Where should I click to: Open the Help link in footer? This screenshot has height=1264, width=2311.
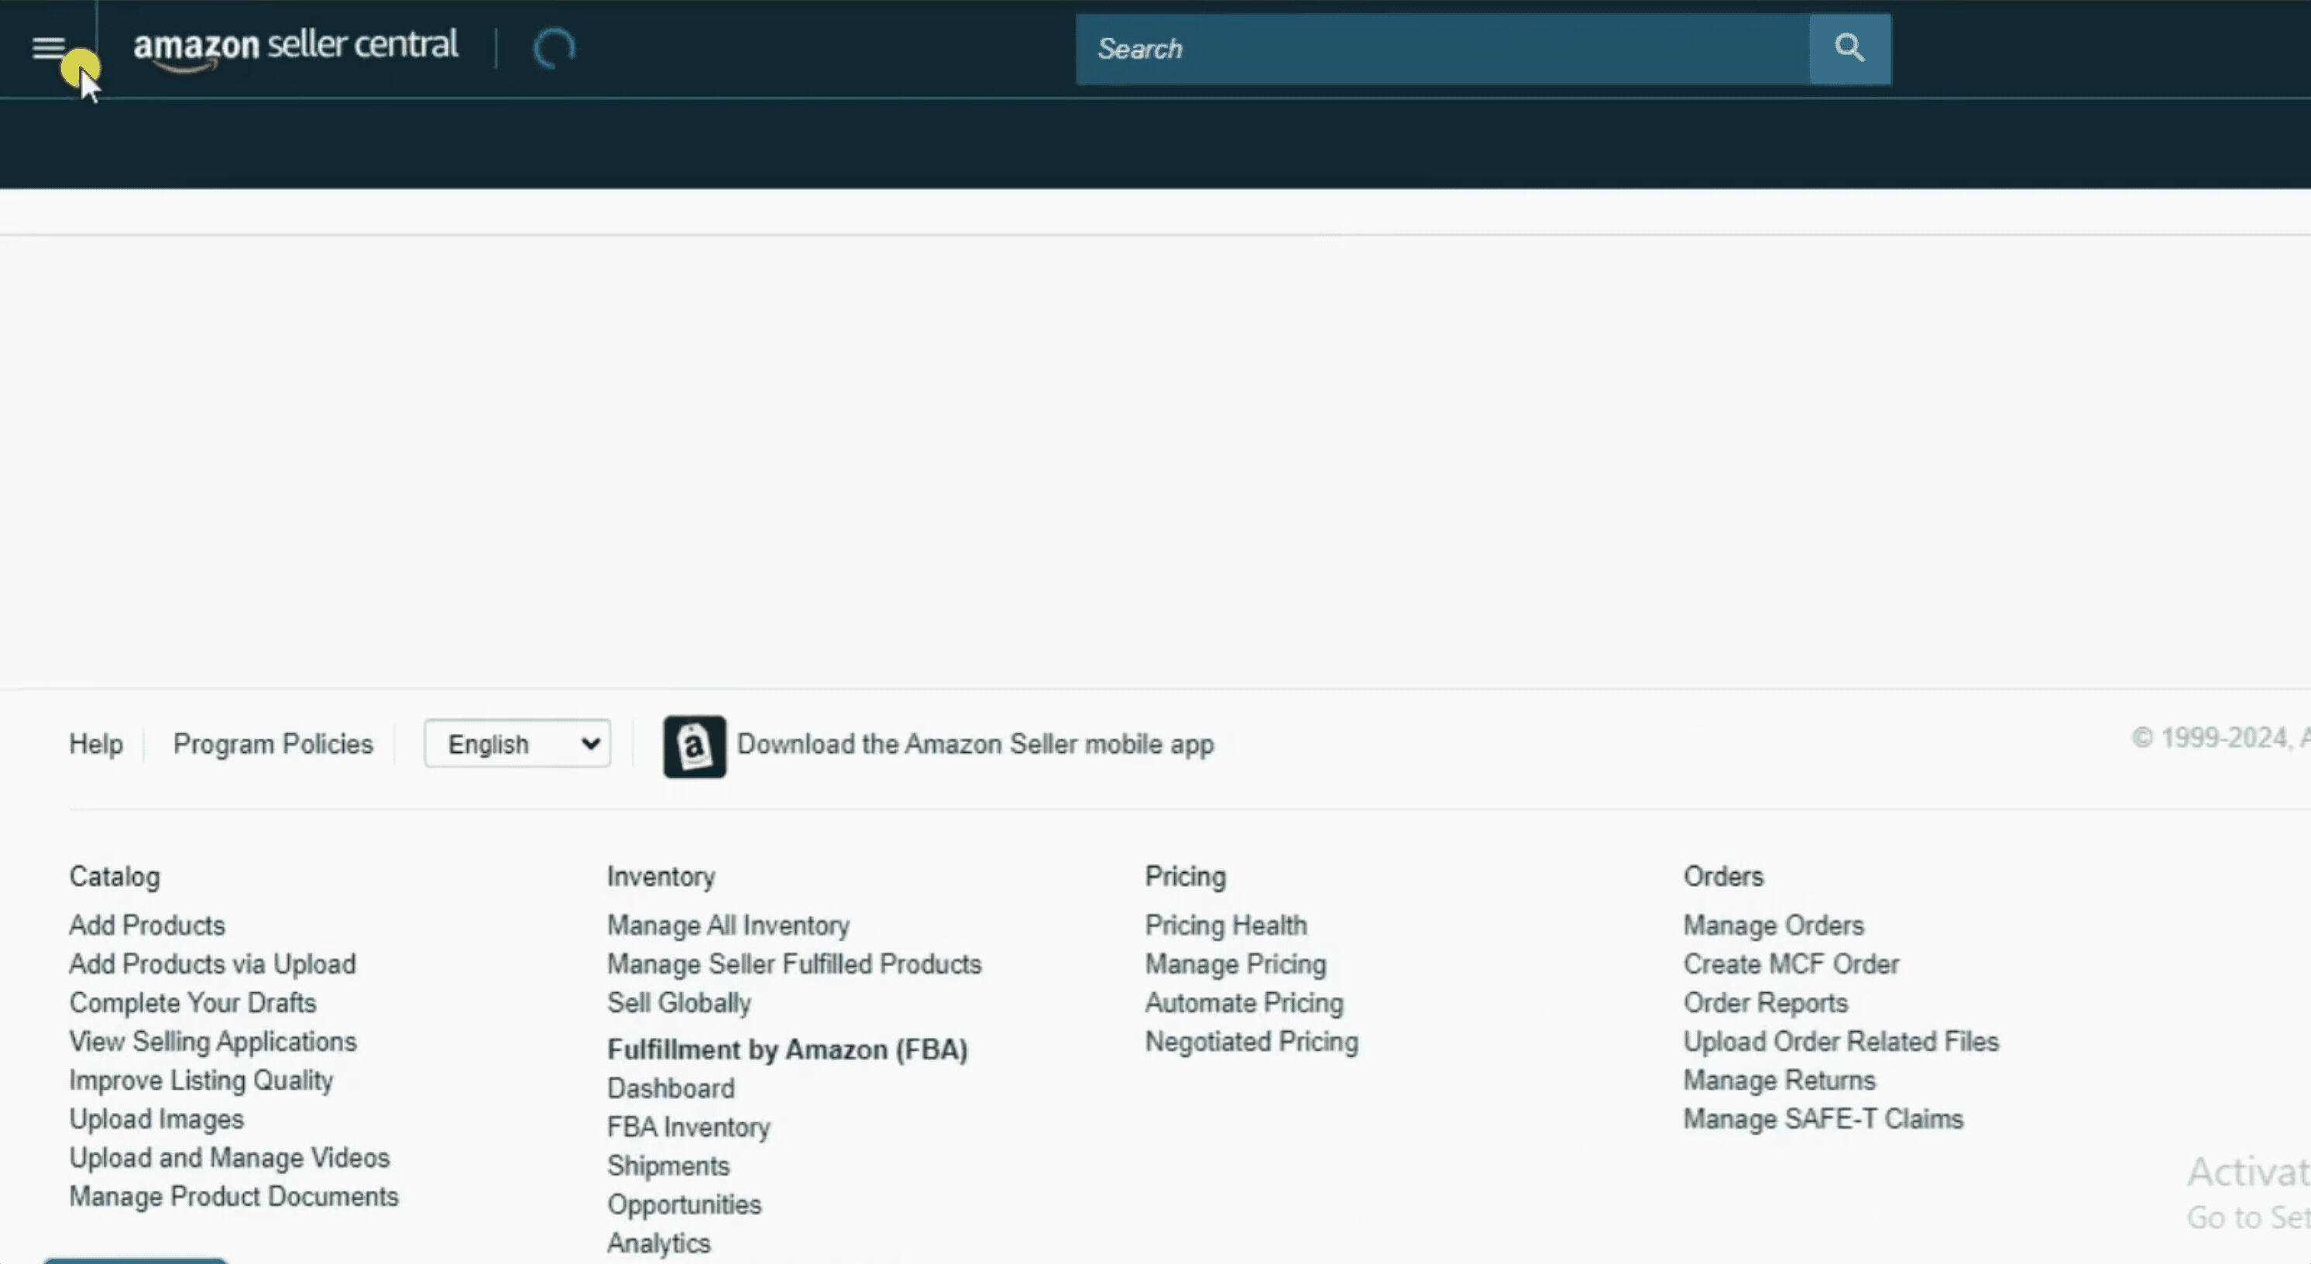coord(96,744)
